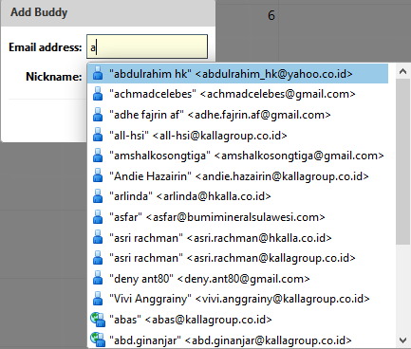Pick adhe.fajrin.af@gmail.com from list
This screenshot has height=349, width=411.
pos(237,115)
